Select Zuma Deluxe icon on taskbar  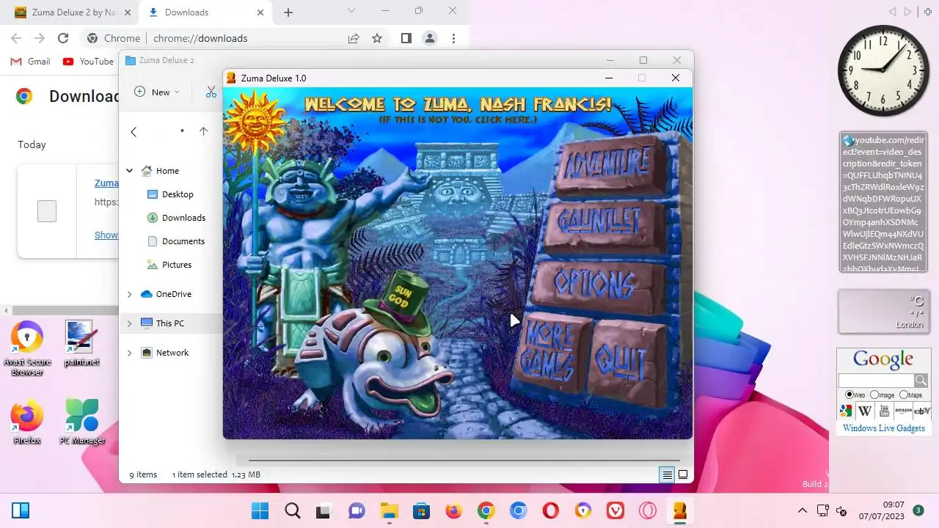(x=679, y=510)
